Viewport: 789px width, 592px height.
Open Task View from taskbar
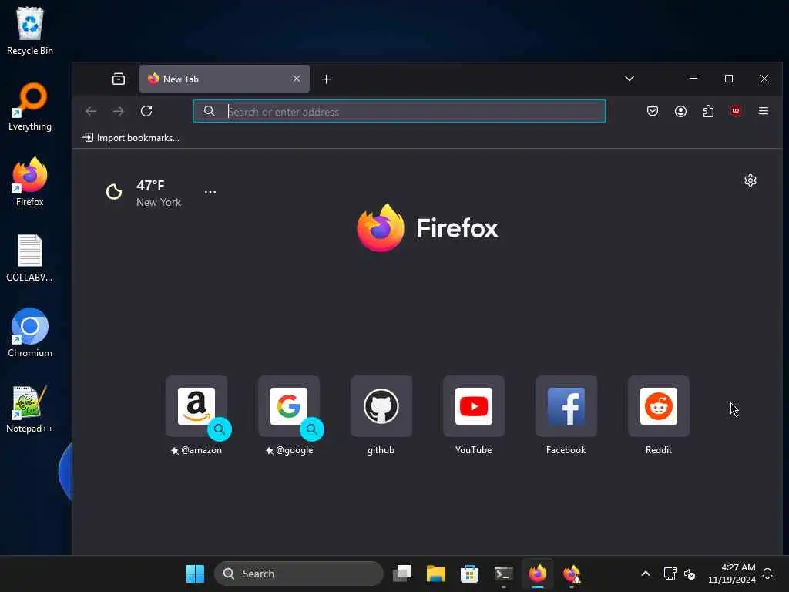coord(402,573)
